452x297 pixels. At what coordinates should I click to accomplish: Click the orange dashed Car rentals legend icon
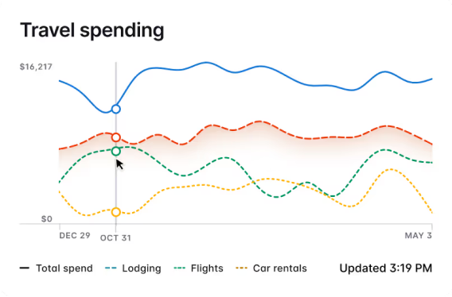coord(242,268)
